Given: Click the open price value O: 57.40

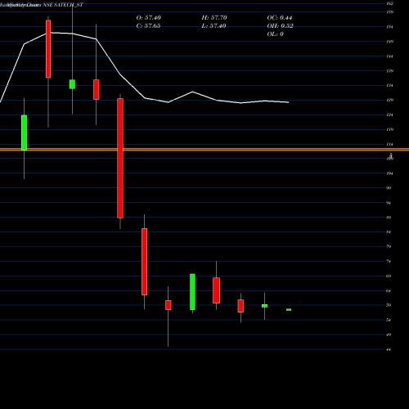Looking at the screenshot, I should click(x=148, y=18).
